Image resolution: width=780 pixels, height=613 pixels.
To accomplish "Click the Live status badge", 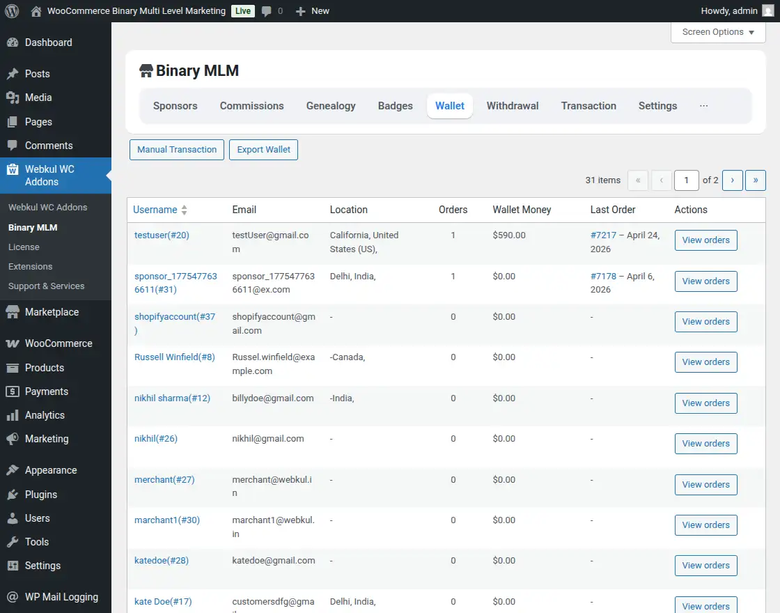I will 243,11.
